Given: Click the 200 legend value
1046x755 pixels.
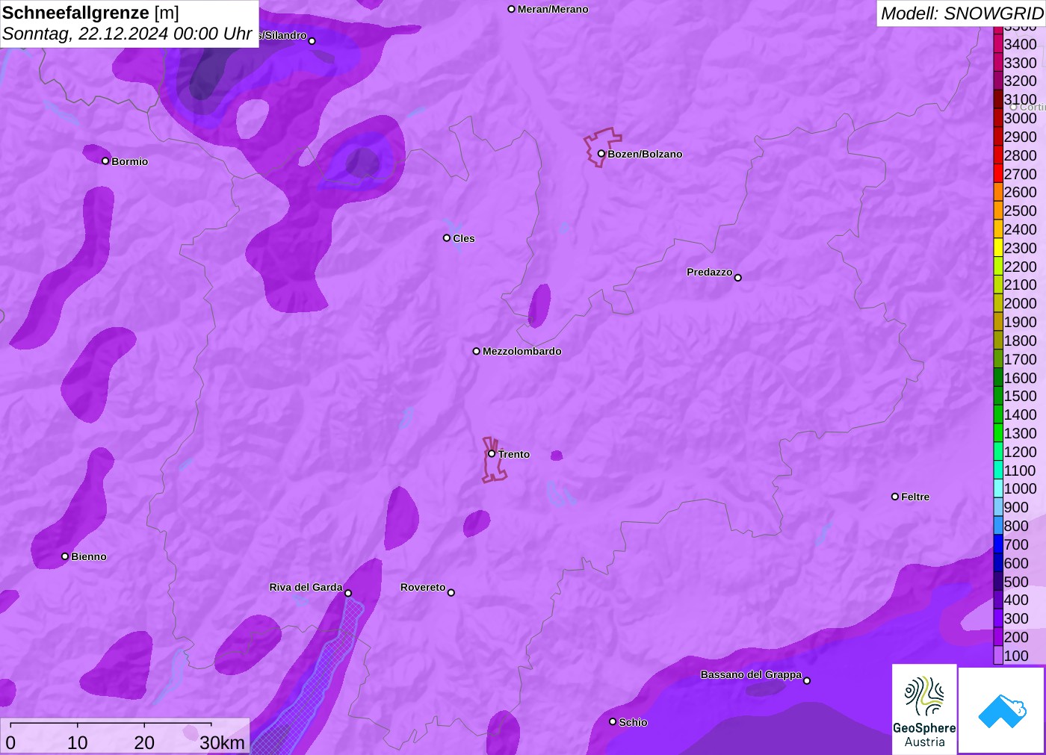Looking at the screenshot, I should click(x=1016, y=637).
